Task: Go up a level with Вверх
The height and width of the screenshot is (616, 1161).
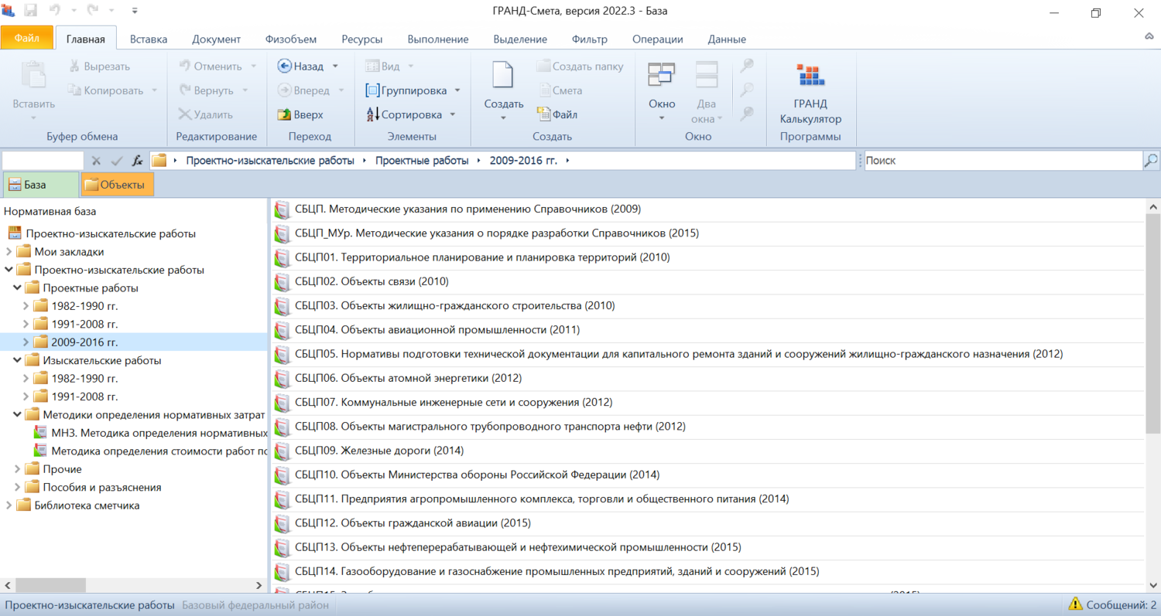Action: (x=300, y=114)
